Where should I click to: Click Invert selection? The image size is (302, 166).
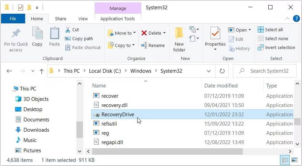277,47
